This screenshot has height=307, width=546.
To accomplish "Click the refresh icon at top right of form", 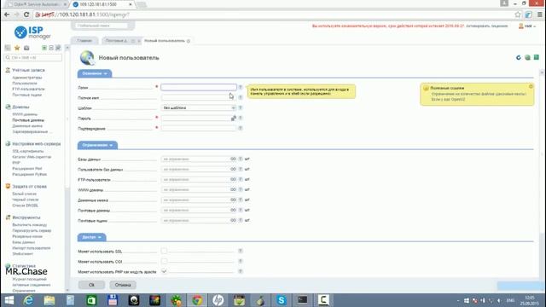I will (519, 57).
